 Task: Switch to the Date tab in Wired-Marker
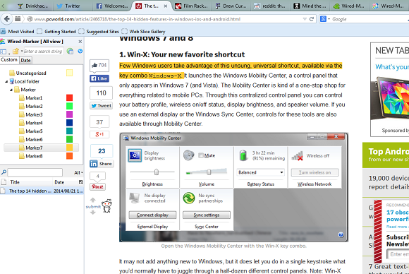coord(25,60)
